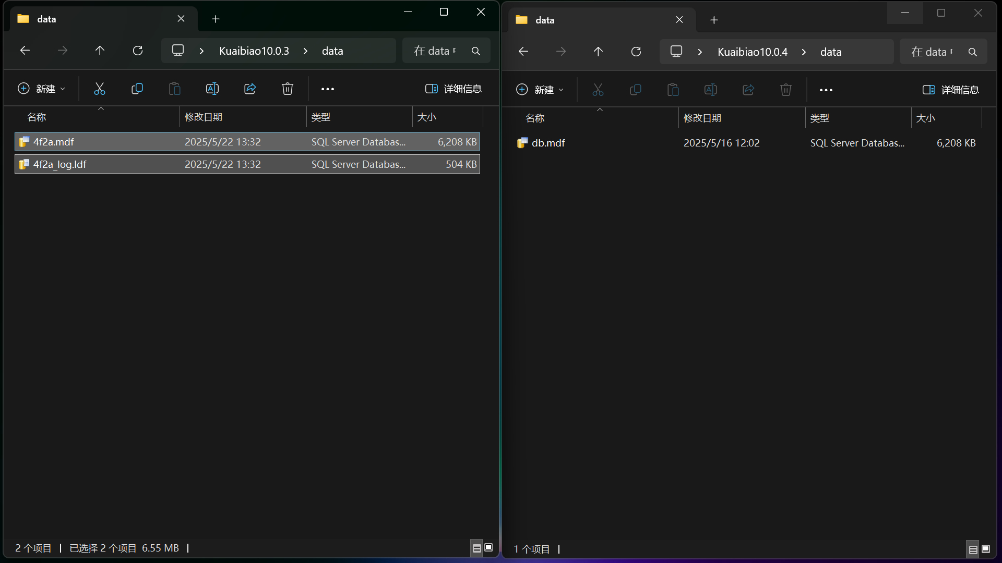Click Copy icon in right Kuaibiao10.0.4 window
Image resolution: width=1002 pixels, height=563 pixels.
click(636, 90)
